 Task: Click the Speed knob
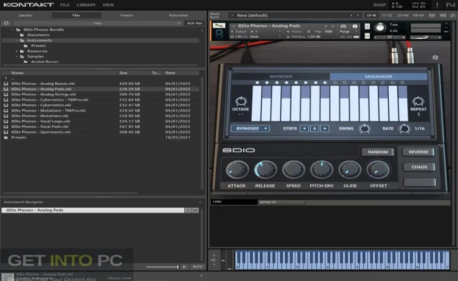pyautogui.click(x=293, y=169)
